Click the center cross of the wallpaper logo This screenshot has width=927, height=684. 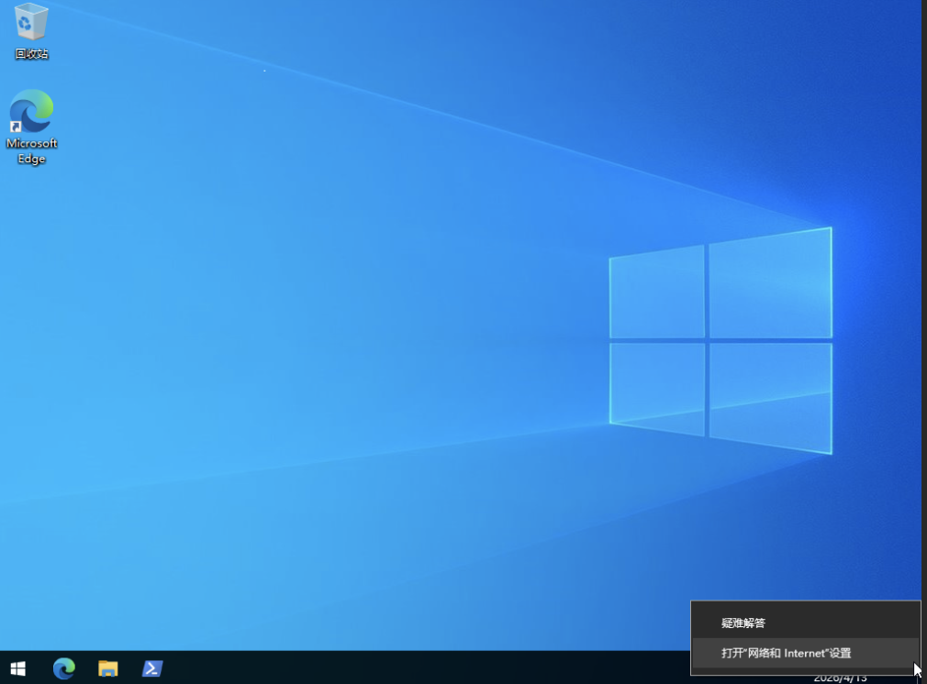(x=707, y=340)
